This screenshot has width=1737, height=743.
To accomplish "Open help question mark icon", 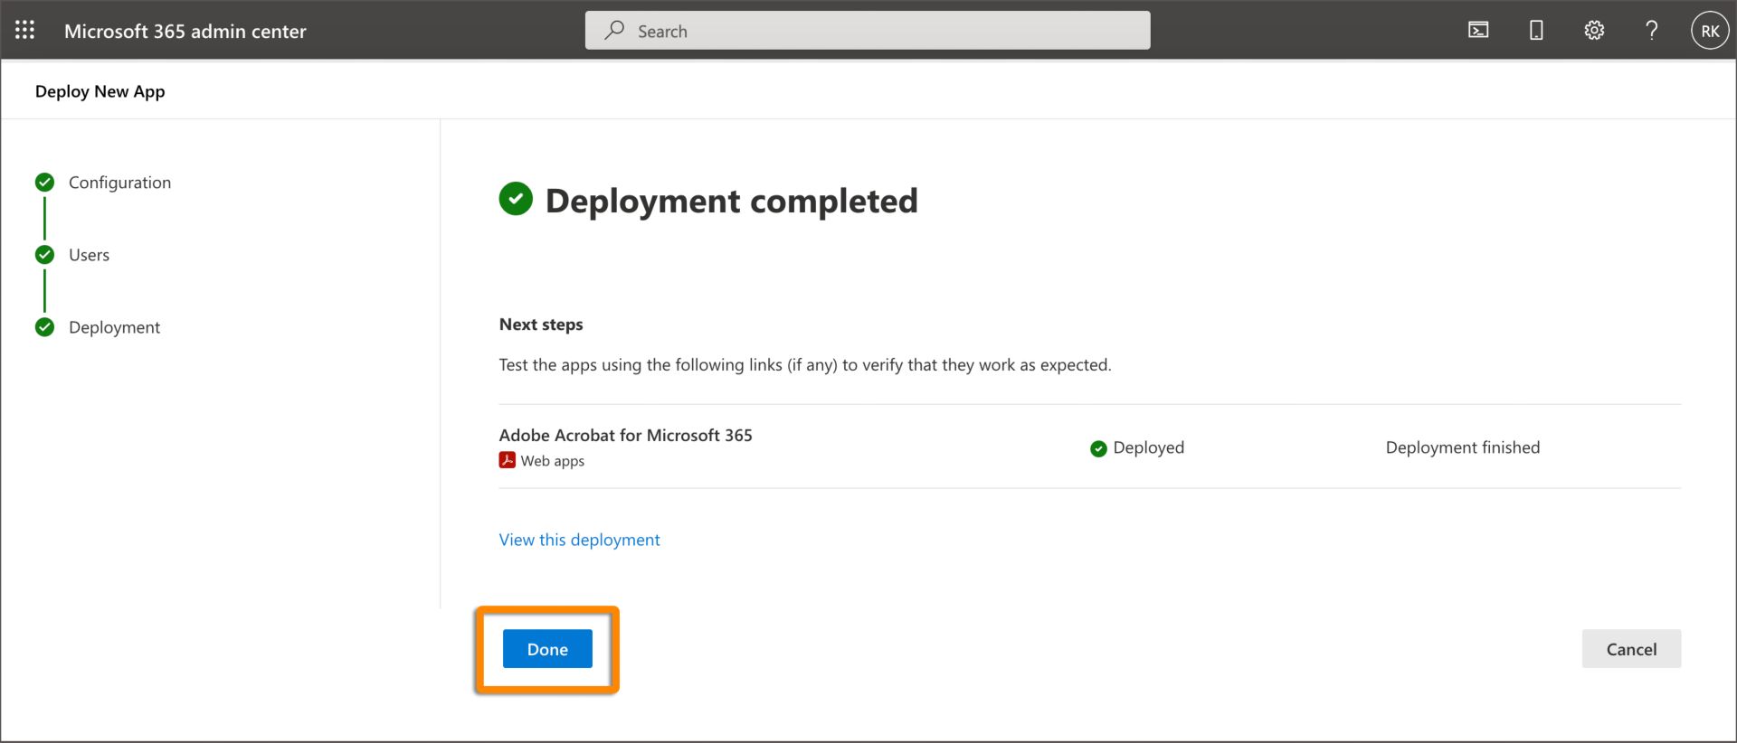I will (x=1652, y=31).
